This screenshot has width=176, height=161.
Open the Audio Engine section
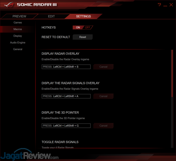coord(18,42)
